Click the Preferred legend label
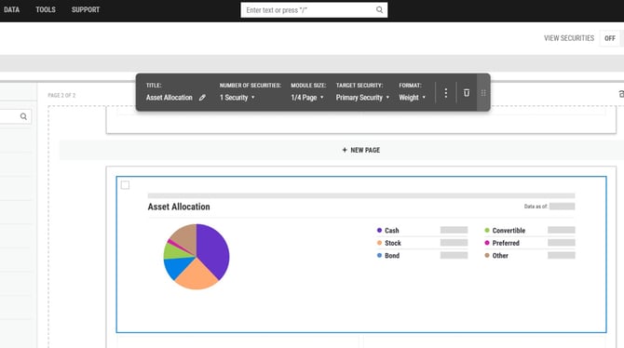Screen dimensions: 624x348 tap(506, 243)
